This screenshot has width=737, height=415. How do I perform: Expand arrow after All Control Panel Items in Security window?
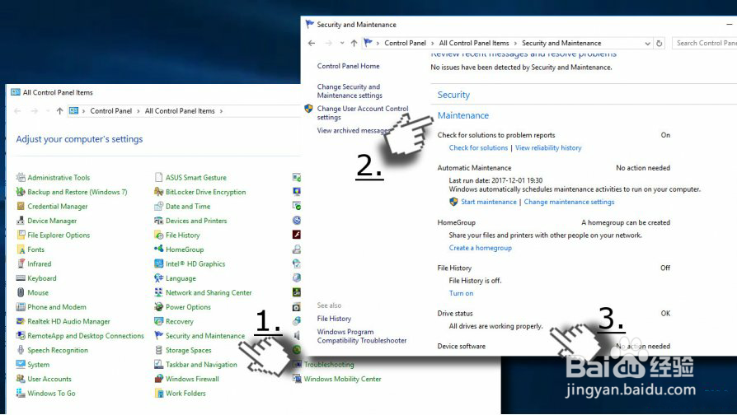pos(515,43)
